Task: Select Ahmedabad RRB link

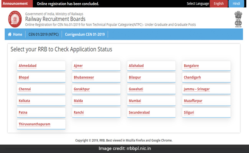Action: [28, 66]
